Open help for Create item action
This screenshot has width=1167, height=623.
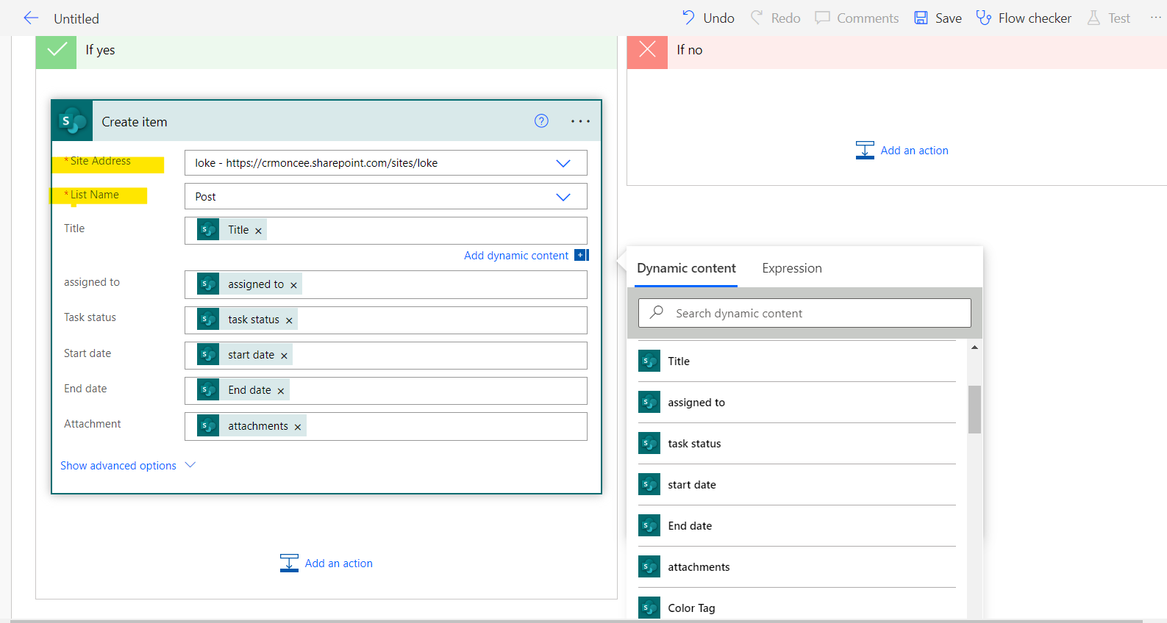pyautogui.click(x=541, y=121)
